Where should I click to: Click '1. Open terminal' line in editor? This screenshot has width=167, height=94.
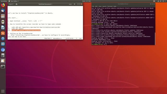tap(25, 21)
